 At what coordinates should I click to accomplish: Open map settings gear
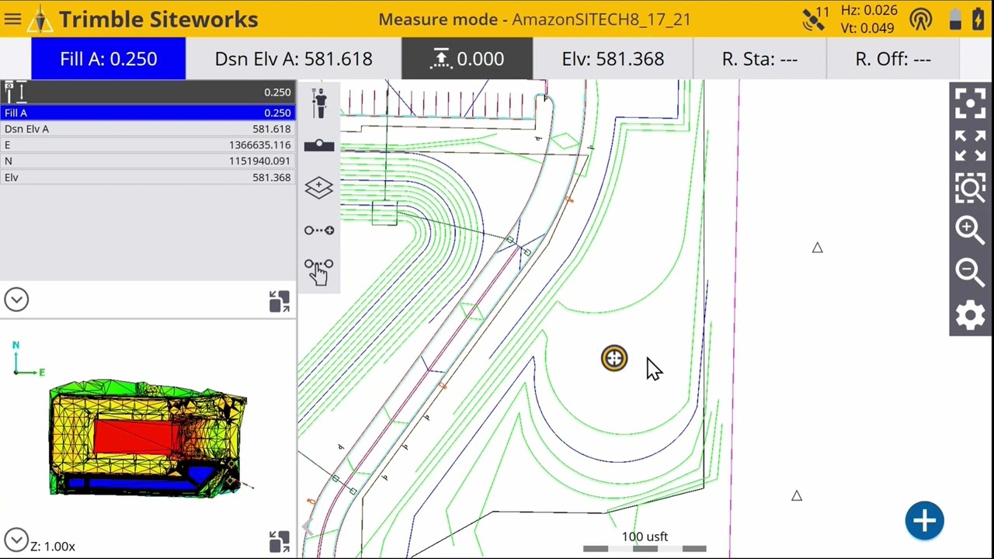[970, 315]
